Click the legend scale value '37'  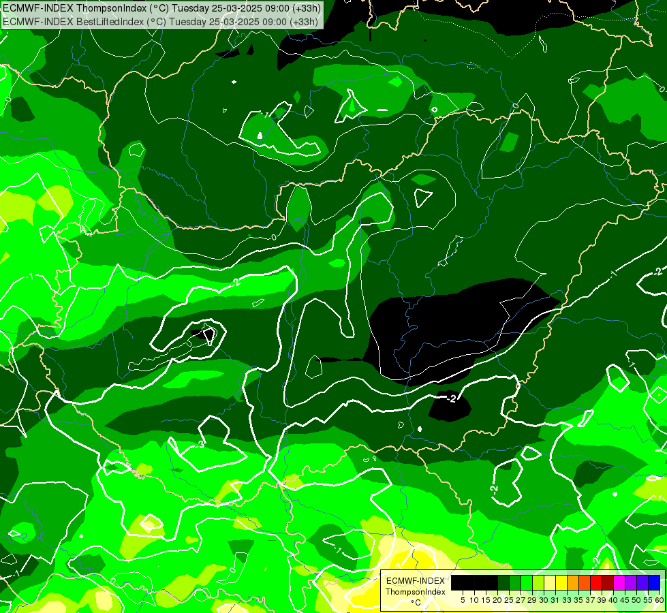(x=590, y=600)
